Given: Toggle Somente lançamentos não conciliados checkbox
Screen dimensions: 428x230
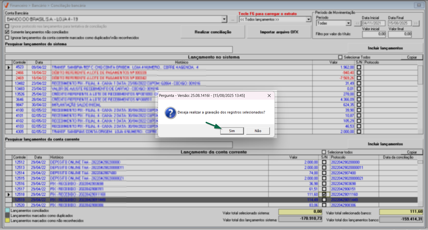Looking at the screenshot, I should (x=7, y=32).
